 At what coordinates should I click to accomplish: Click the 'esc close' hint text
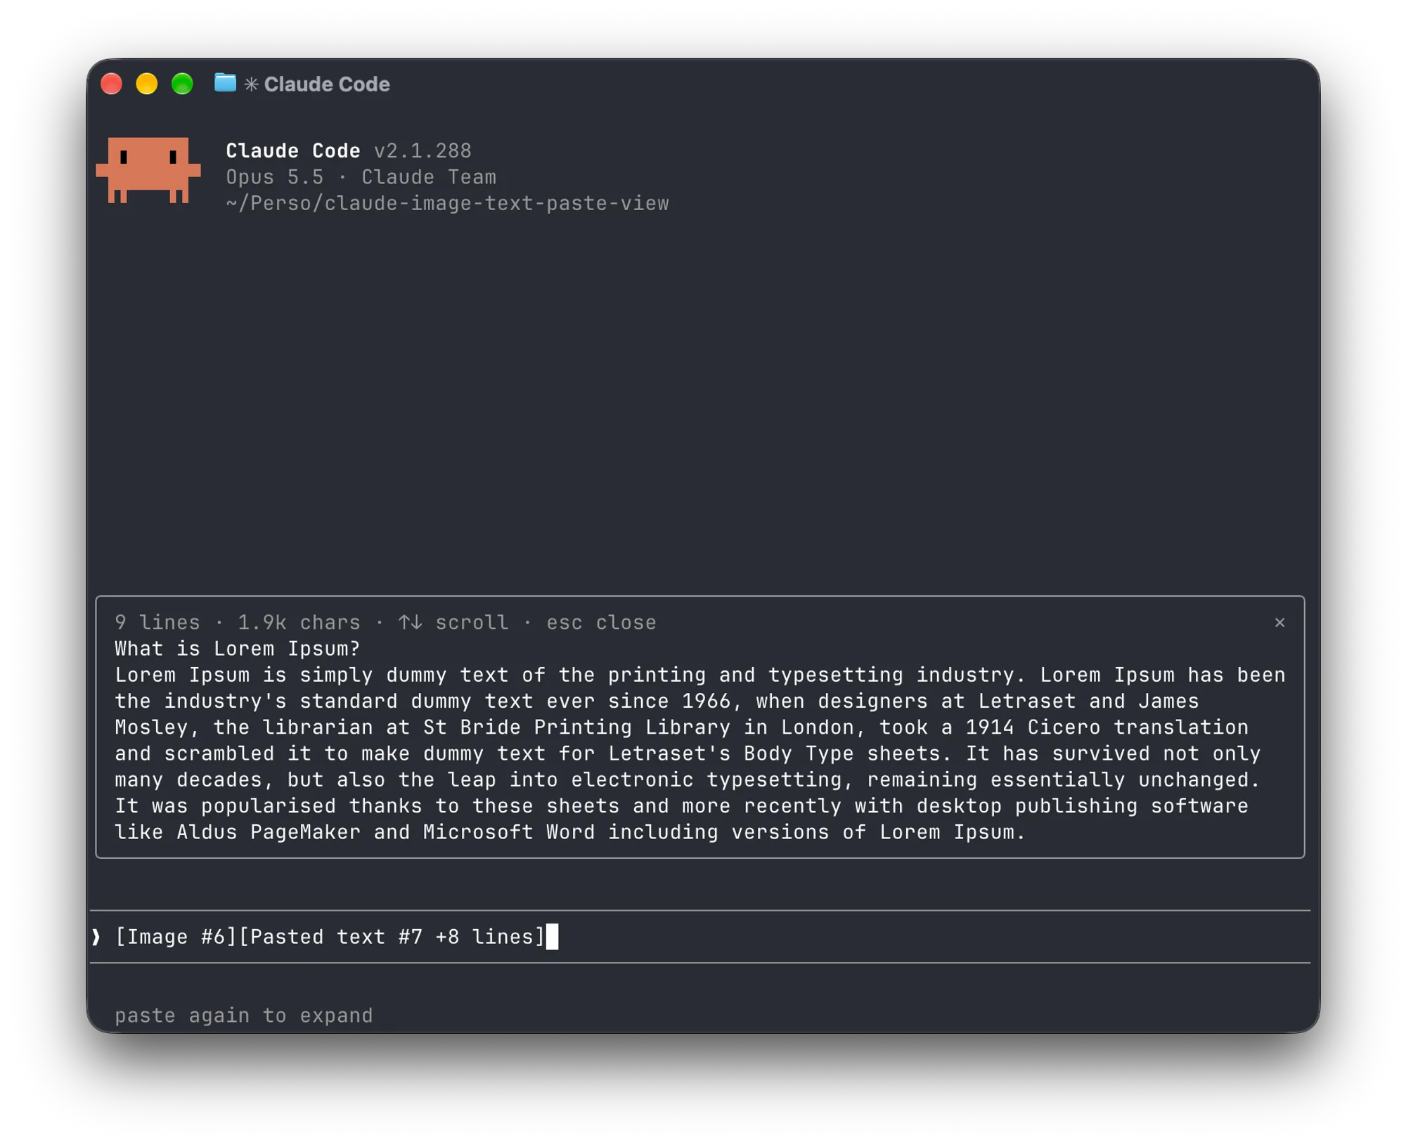click(601, 623)
